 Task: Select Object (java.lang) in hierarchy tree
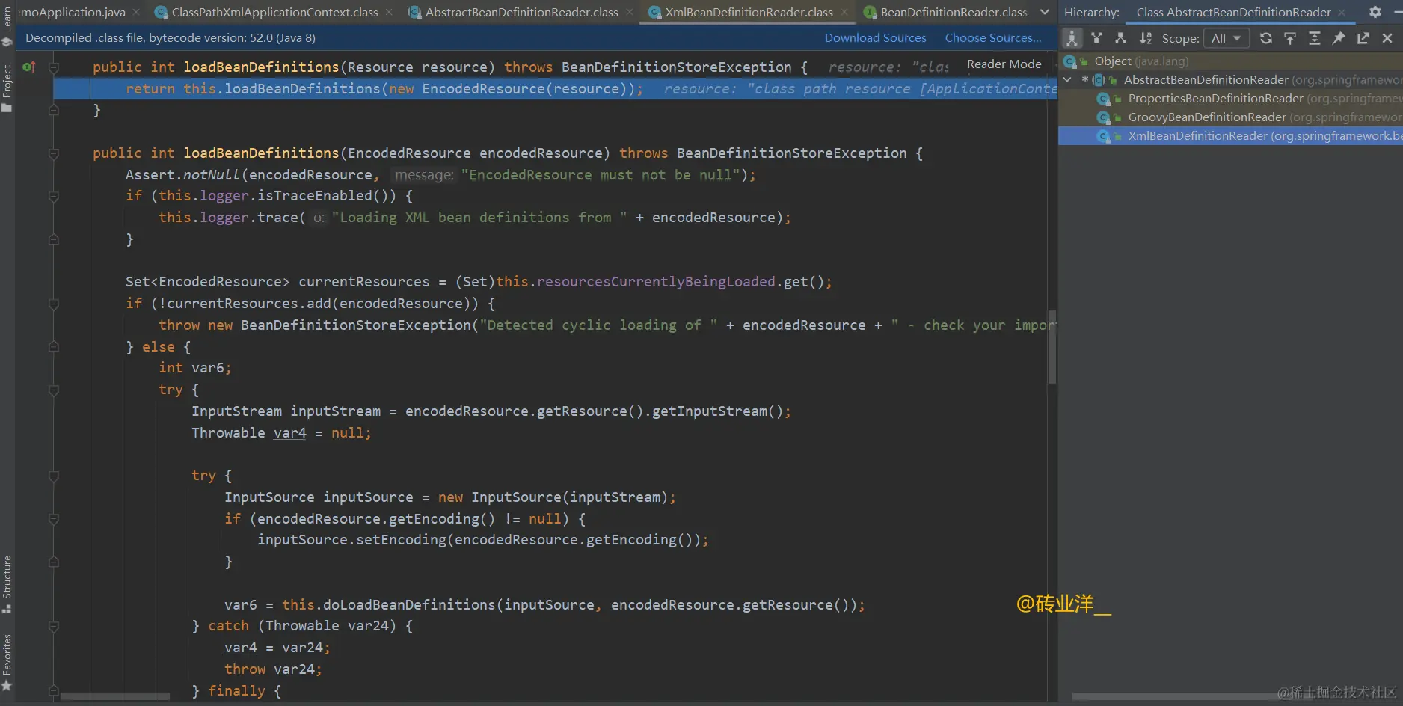click(1230, 61)
